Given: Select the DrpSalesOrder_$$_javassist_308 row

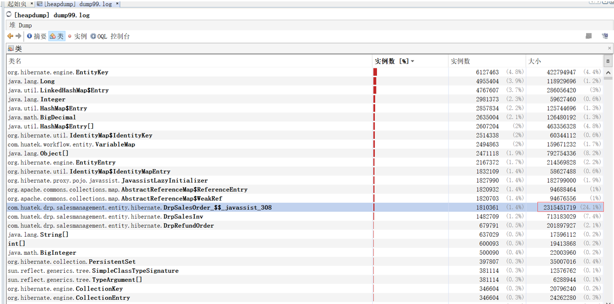Looking at the screenshot, I should (x=305, y=208).
